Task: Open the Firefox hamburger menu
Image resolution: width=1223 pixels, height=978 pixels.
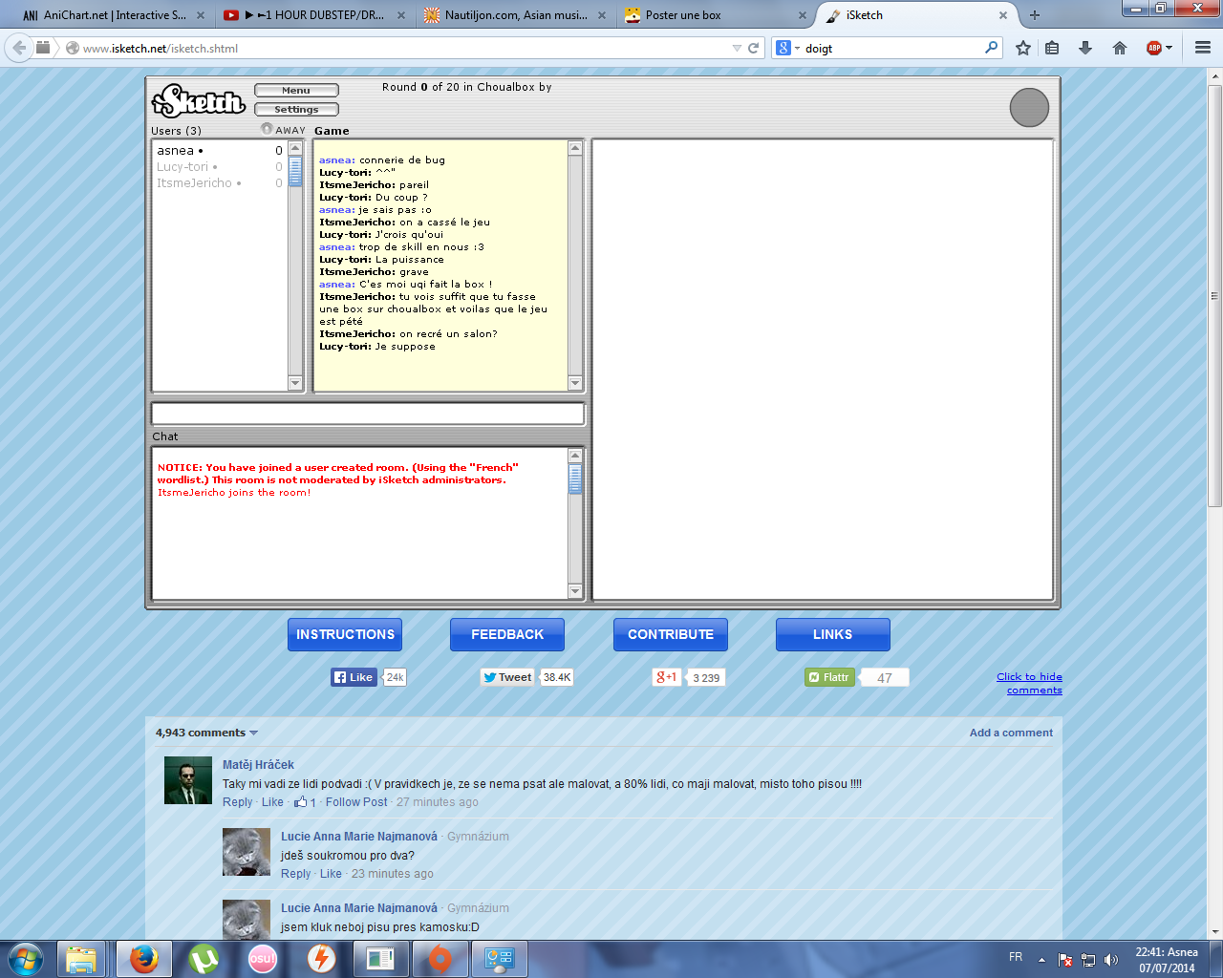Action: tap(1203, 48)
